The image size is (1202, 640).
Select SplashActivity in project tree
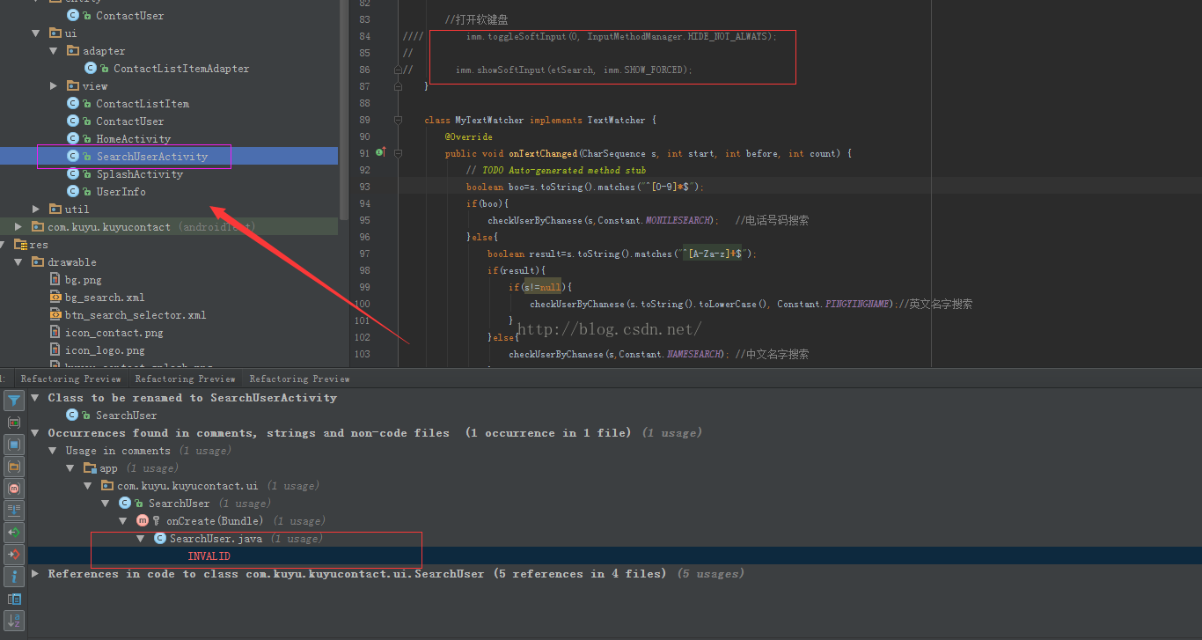pyautogui.click(x=140, y=174)
